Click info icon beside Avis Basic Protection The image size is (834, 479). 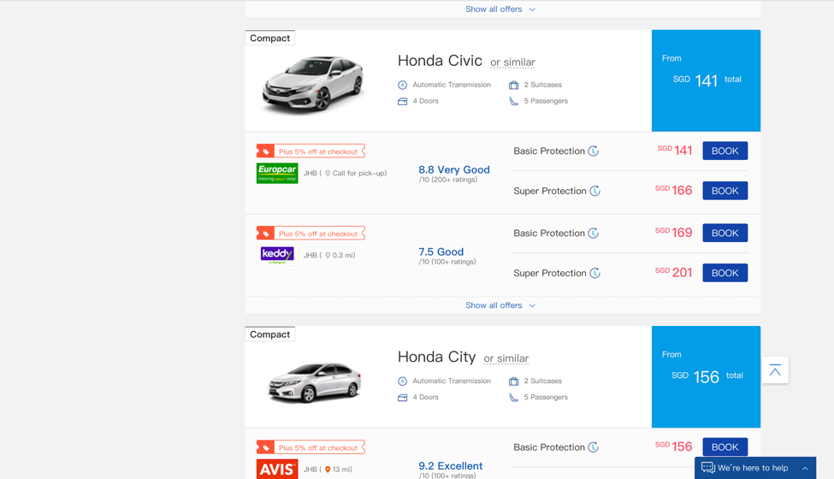click(x=593, y=447)
